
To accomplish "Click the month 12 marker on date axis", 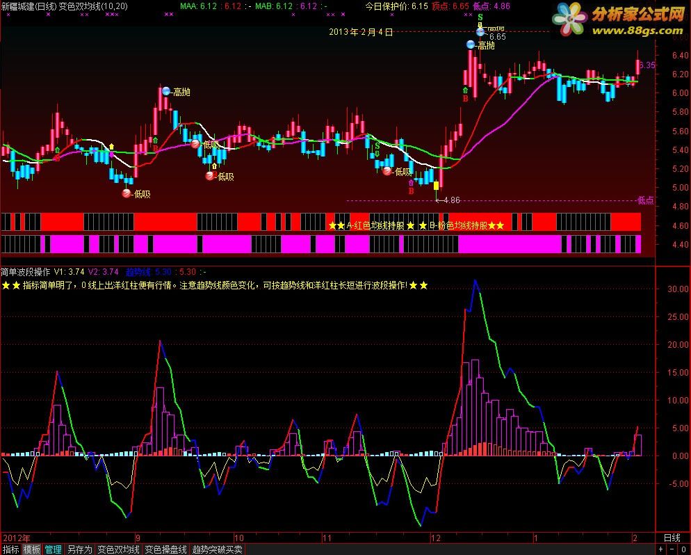I will point(435,538).
